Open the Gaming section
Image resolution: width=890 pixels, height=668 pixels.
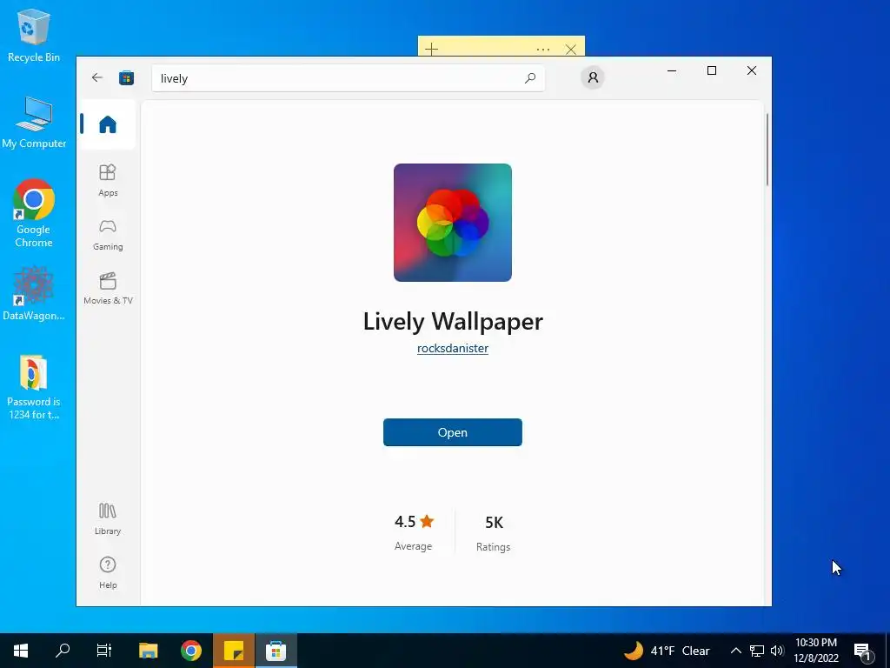(x=107, y=235)
